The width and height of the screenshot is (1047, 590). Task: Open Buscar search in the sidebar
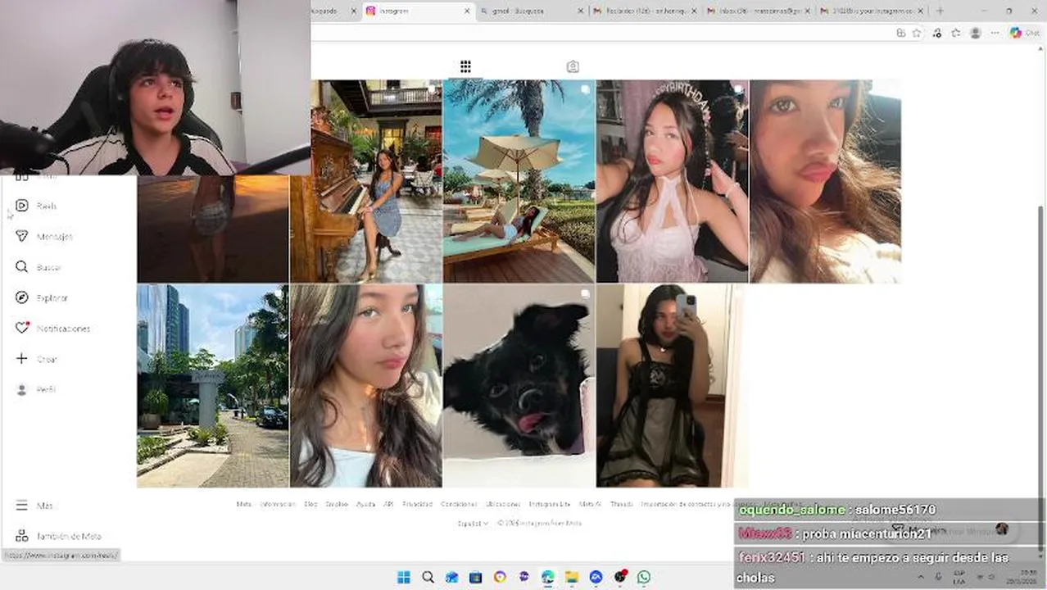(39, 267)
